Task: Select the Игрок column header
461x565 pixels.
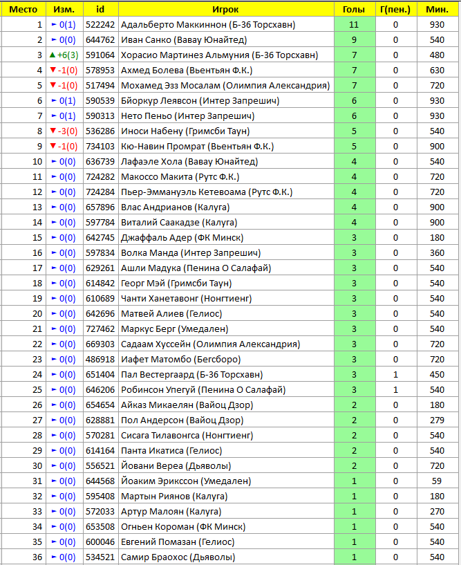Action: point(226,10)
